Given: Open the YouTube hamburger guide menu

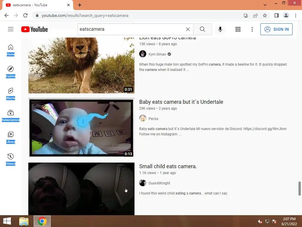Looking at the screenshot, I should tap(11, 29).
